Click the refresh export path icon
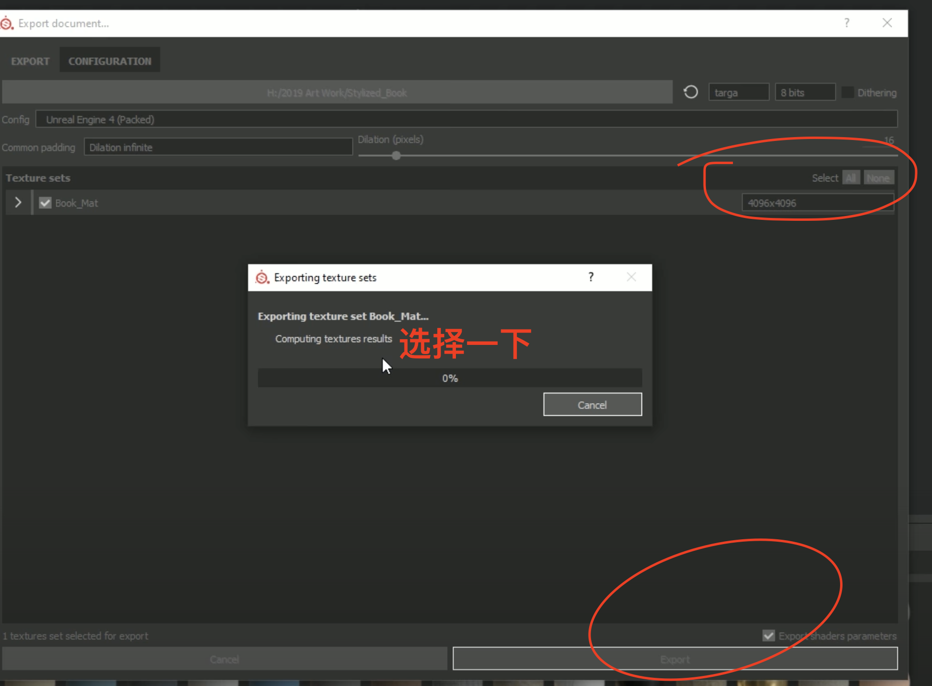 click(691, 92)
